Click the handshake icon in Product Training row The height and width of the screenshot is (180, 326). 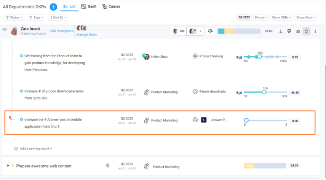(x=239, y=57)
